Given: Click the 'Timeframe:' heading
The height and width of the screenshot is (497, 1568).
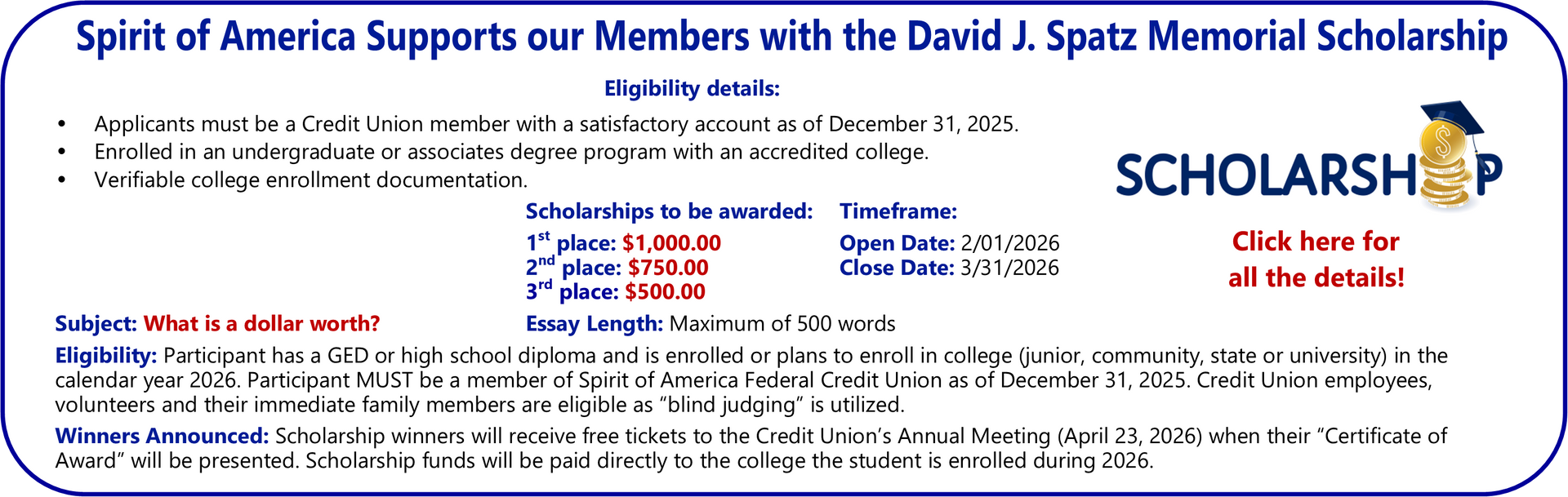Looking at the screenshot, I should (898, 211).
